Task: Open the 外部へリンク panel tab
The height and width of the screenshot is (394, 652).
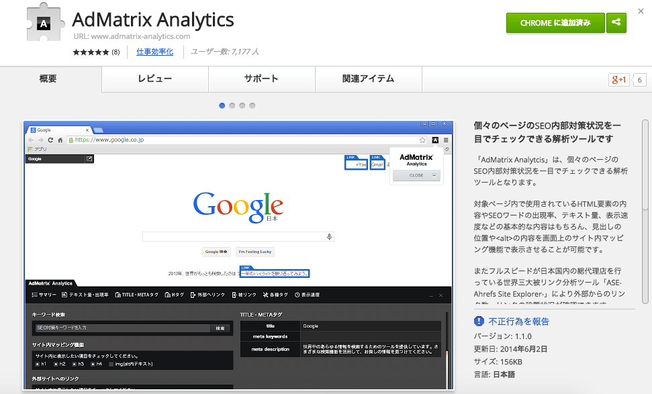Action: (208, 295)
